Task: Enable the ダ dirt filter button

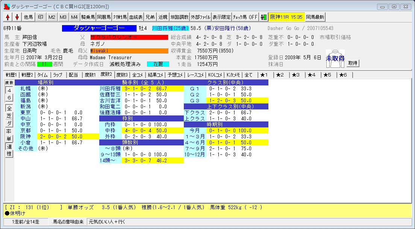Action: click(x=9, y=123)
